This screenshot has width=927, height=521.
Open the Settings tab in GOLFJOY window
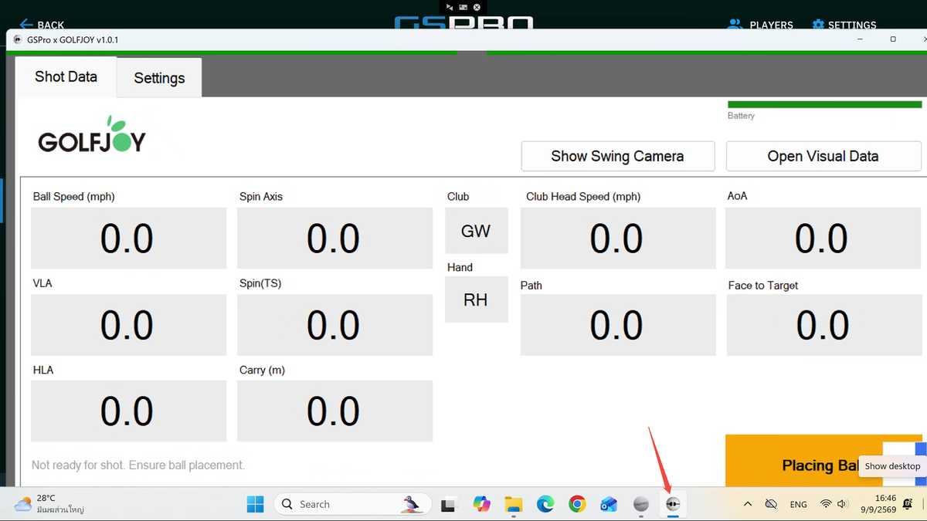tap(159, 77)
